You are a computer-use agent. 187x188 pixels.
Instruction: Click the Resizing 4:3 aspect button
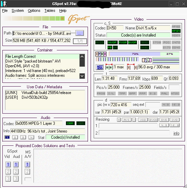(164, 125)
